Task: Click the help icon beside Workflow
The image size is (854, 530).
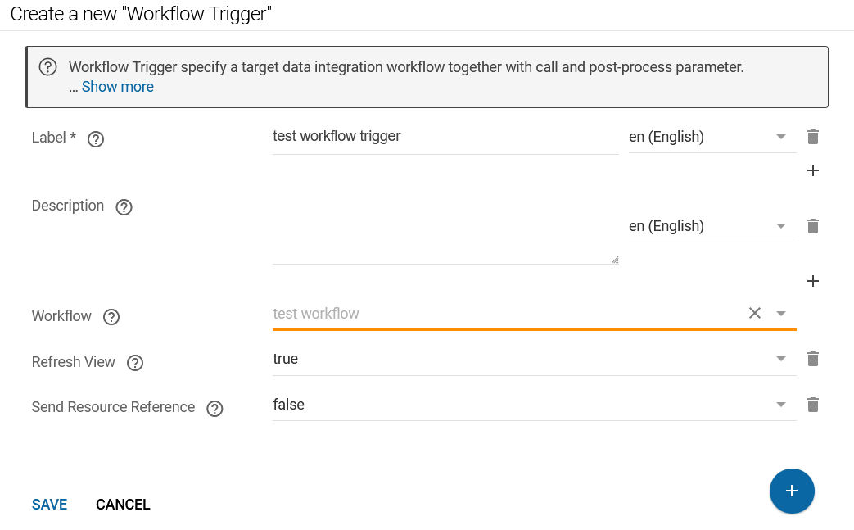Action: [x=111, y=317]
